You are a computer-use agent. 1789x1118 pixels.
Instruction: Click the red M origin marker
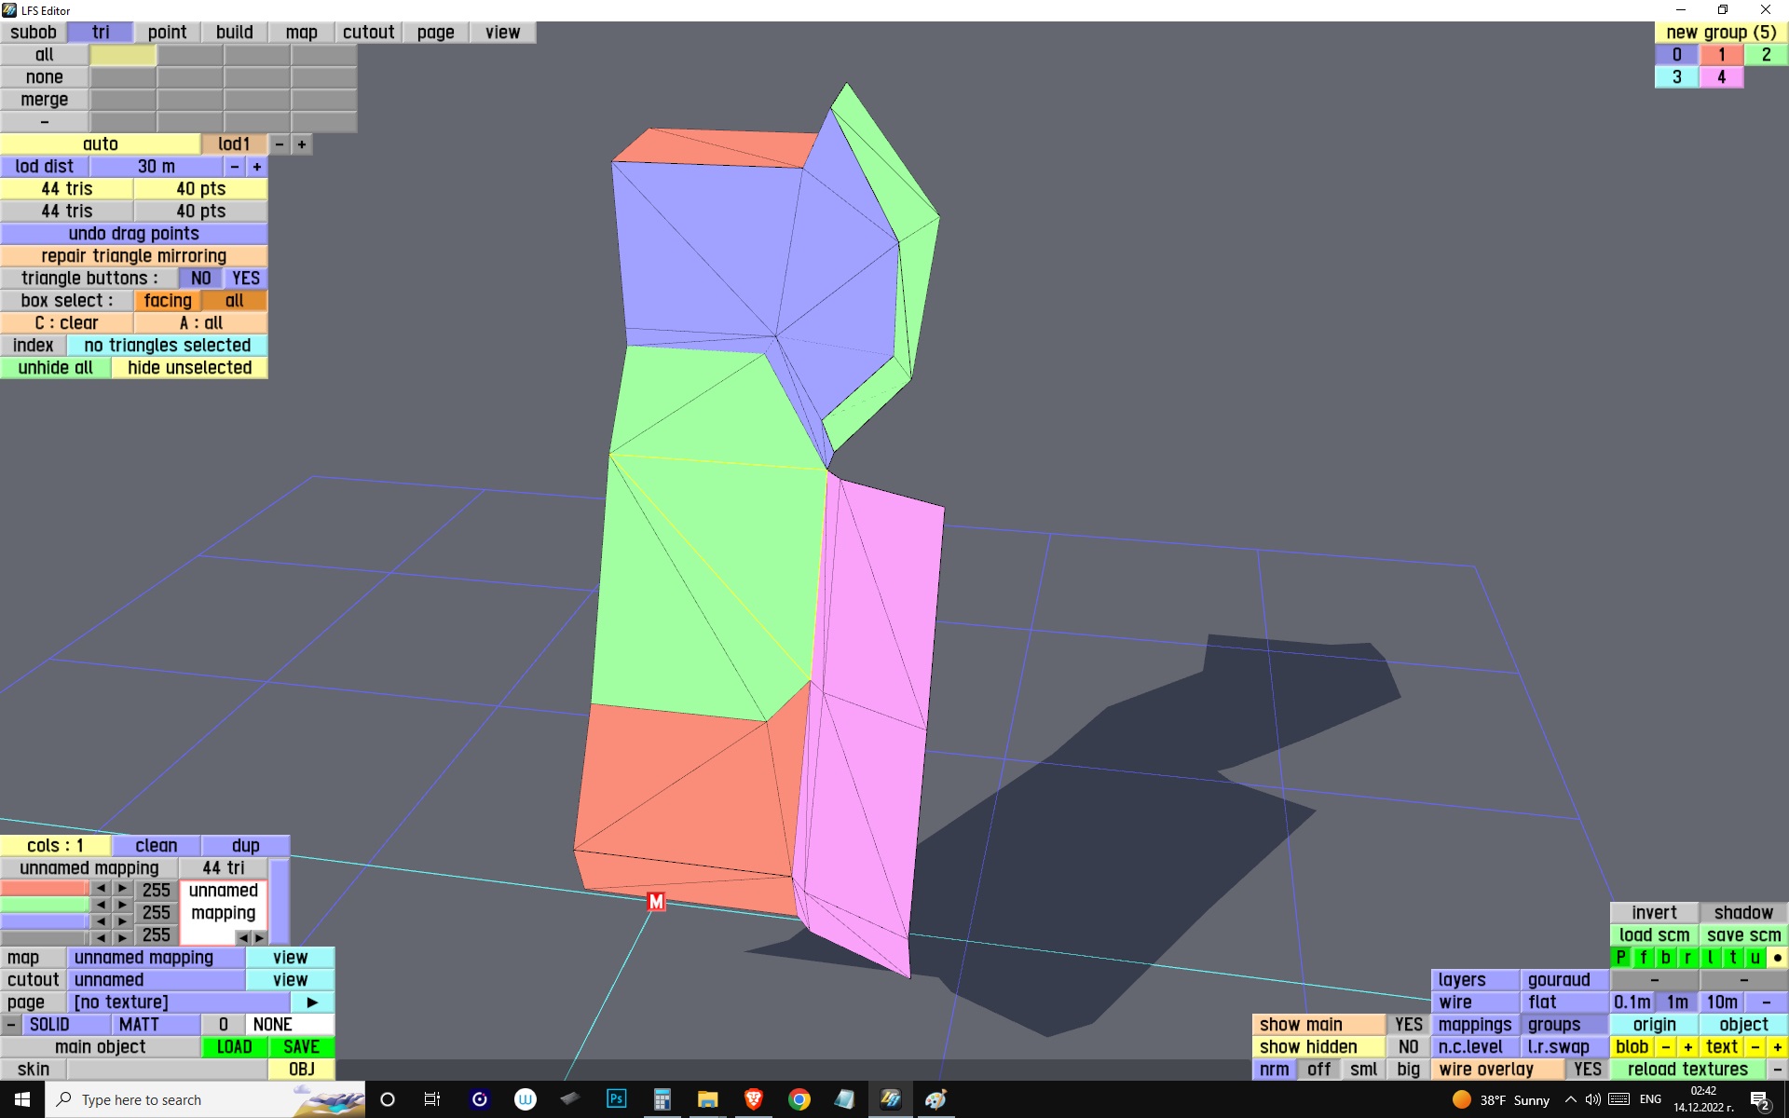pyautogui.click(x=656, y=901)
